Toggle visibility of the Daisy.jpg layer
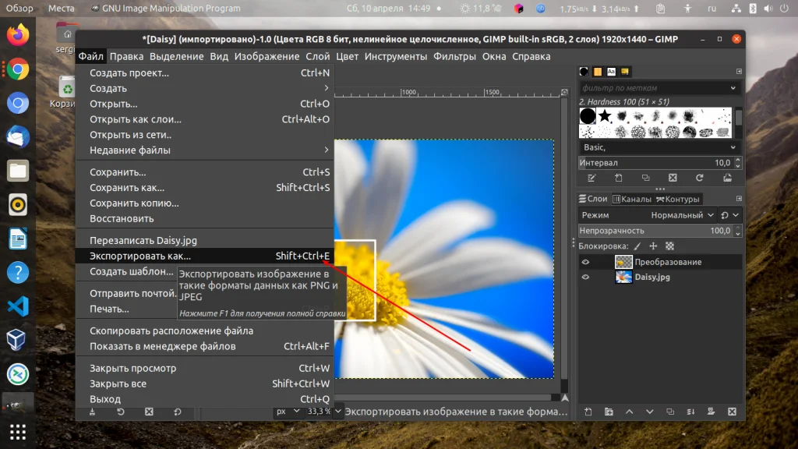798x449 pixels. click(x=586, y=277)
